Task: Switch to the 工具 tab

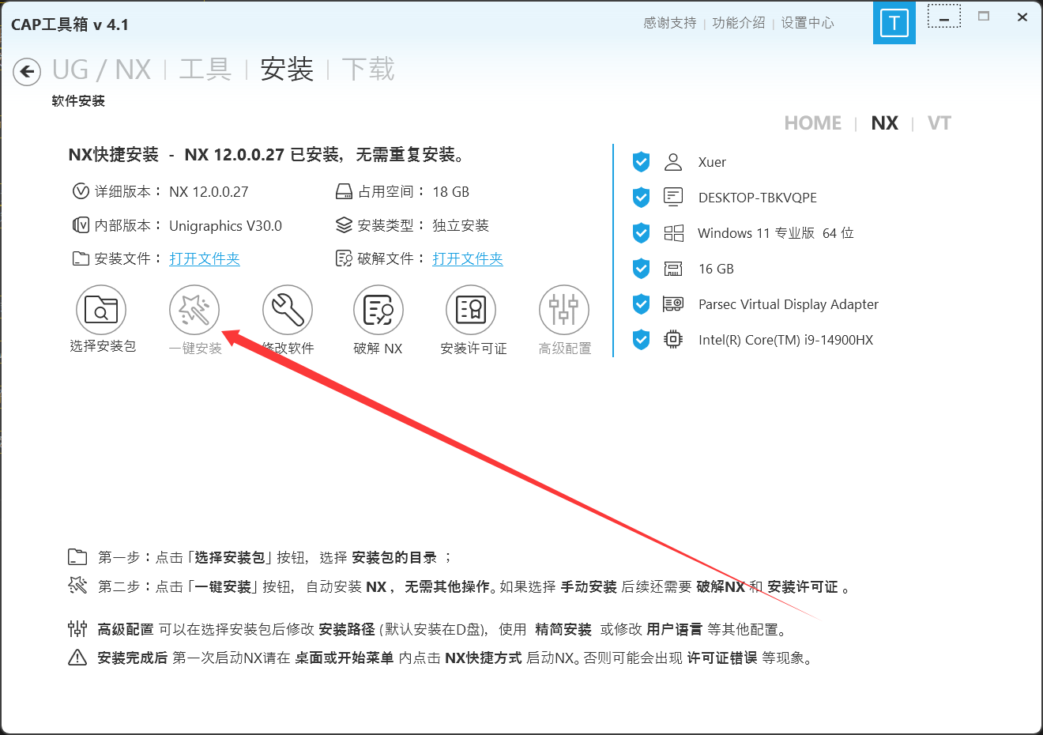Action: click(x=205, y=70)
